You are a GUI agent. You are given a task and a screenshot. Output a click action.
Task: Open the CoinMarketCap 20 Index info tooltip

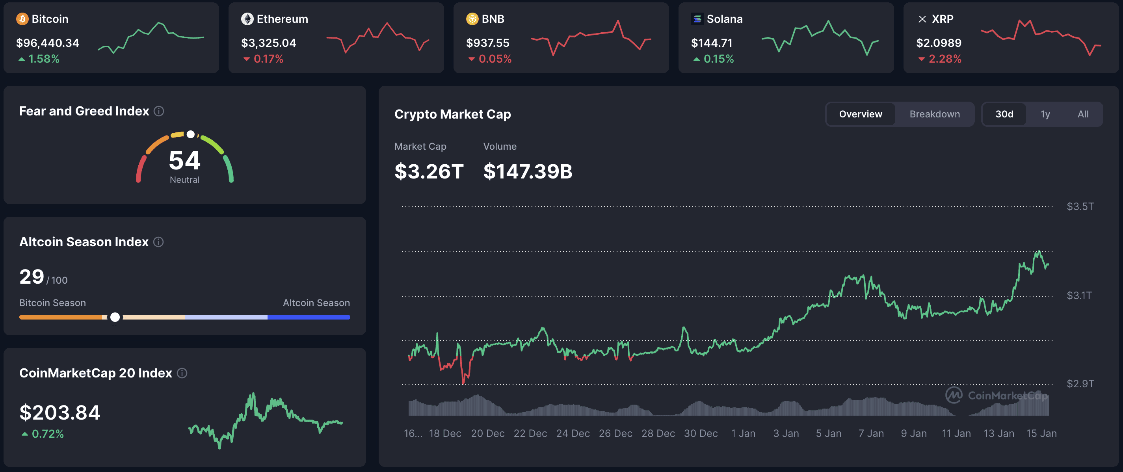click(x=183, y=373)
